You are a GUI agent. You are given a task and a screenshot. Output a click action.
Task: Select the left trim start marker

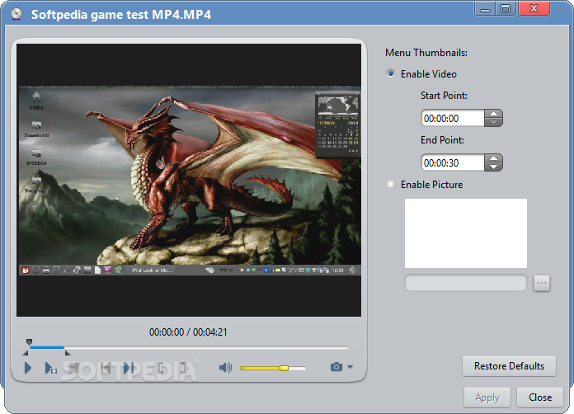point(26,352)
